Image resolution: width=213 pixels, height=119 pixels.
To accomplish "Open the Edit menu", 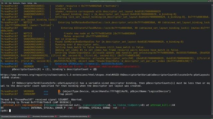I will tap(6, 3).
